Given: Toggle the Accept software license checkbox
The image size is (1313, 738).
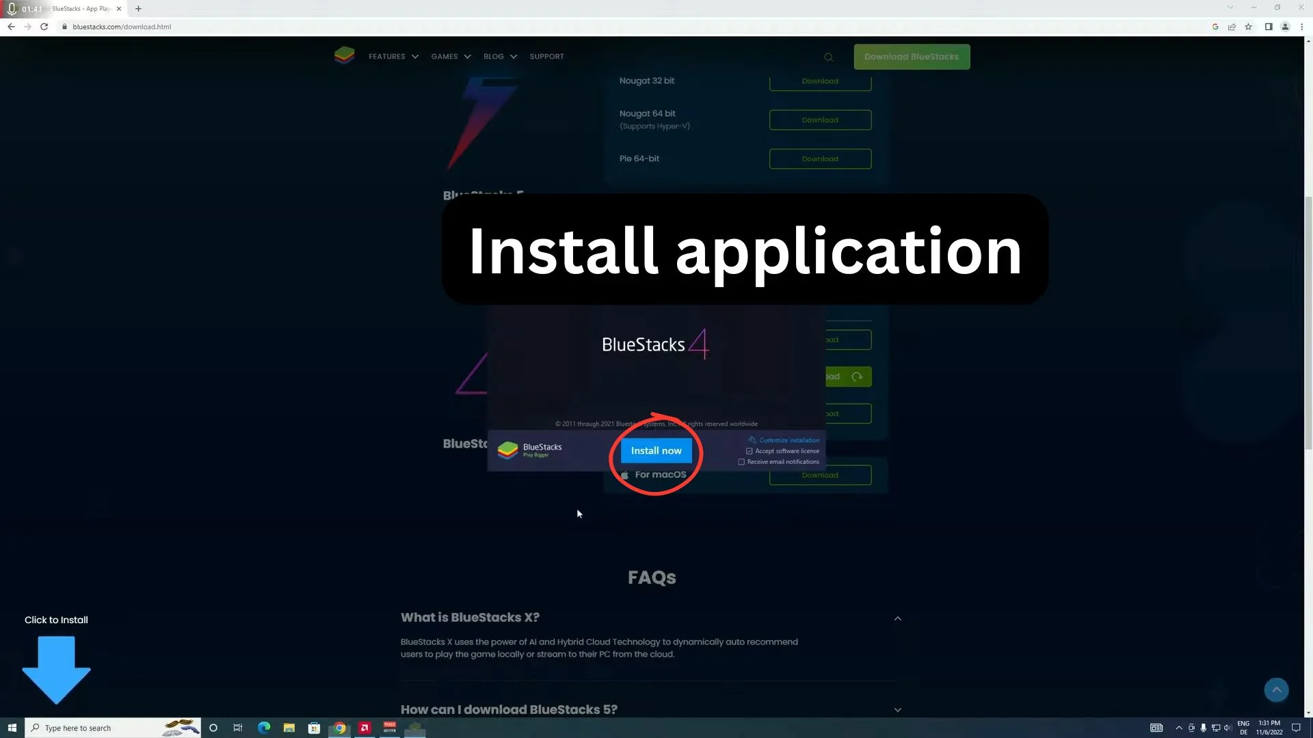Looking at the screenshot, I should (x=750, y=451).
